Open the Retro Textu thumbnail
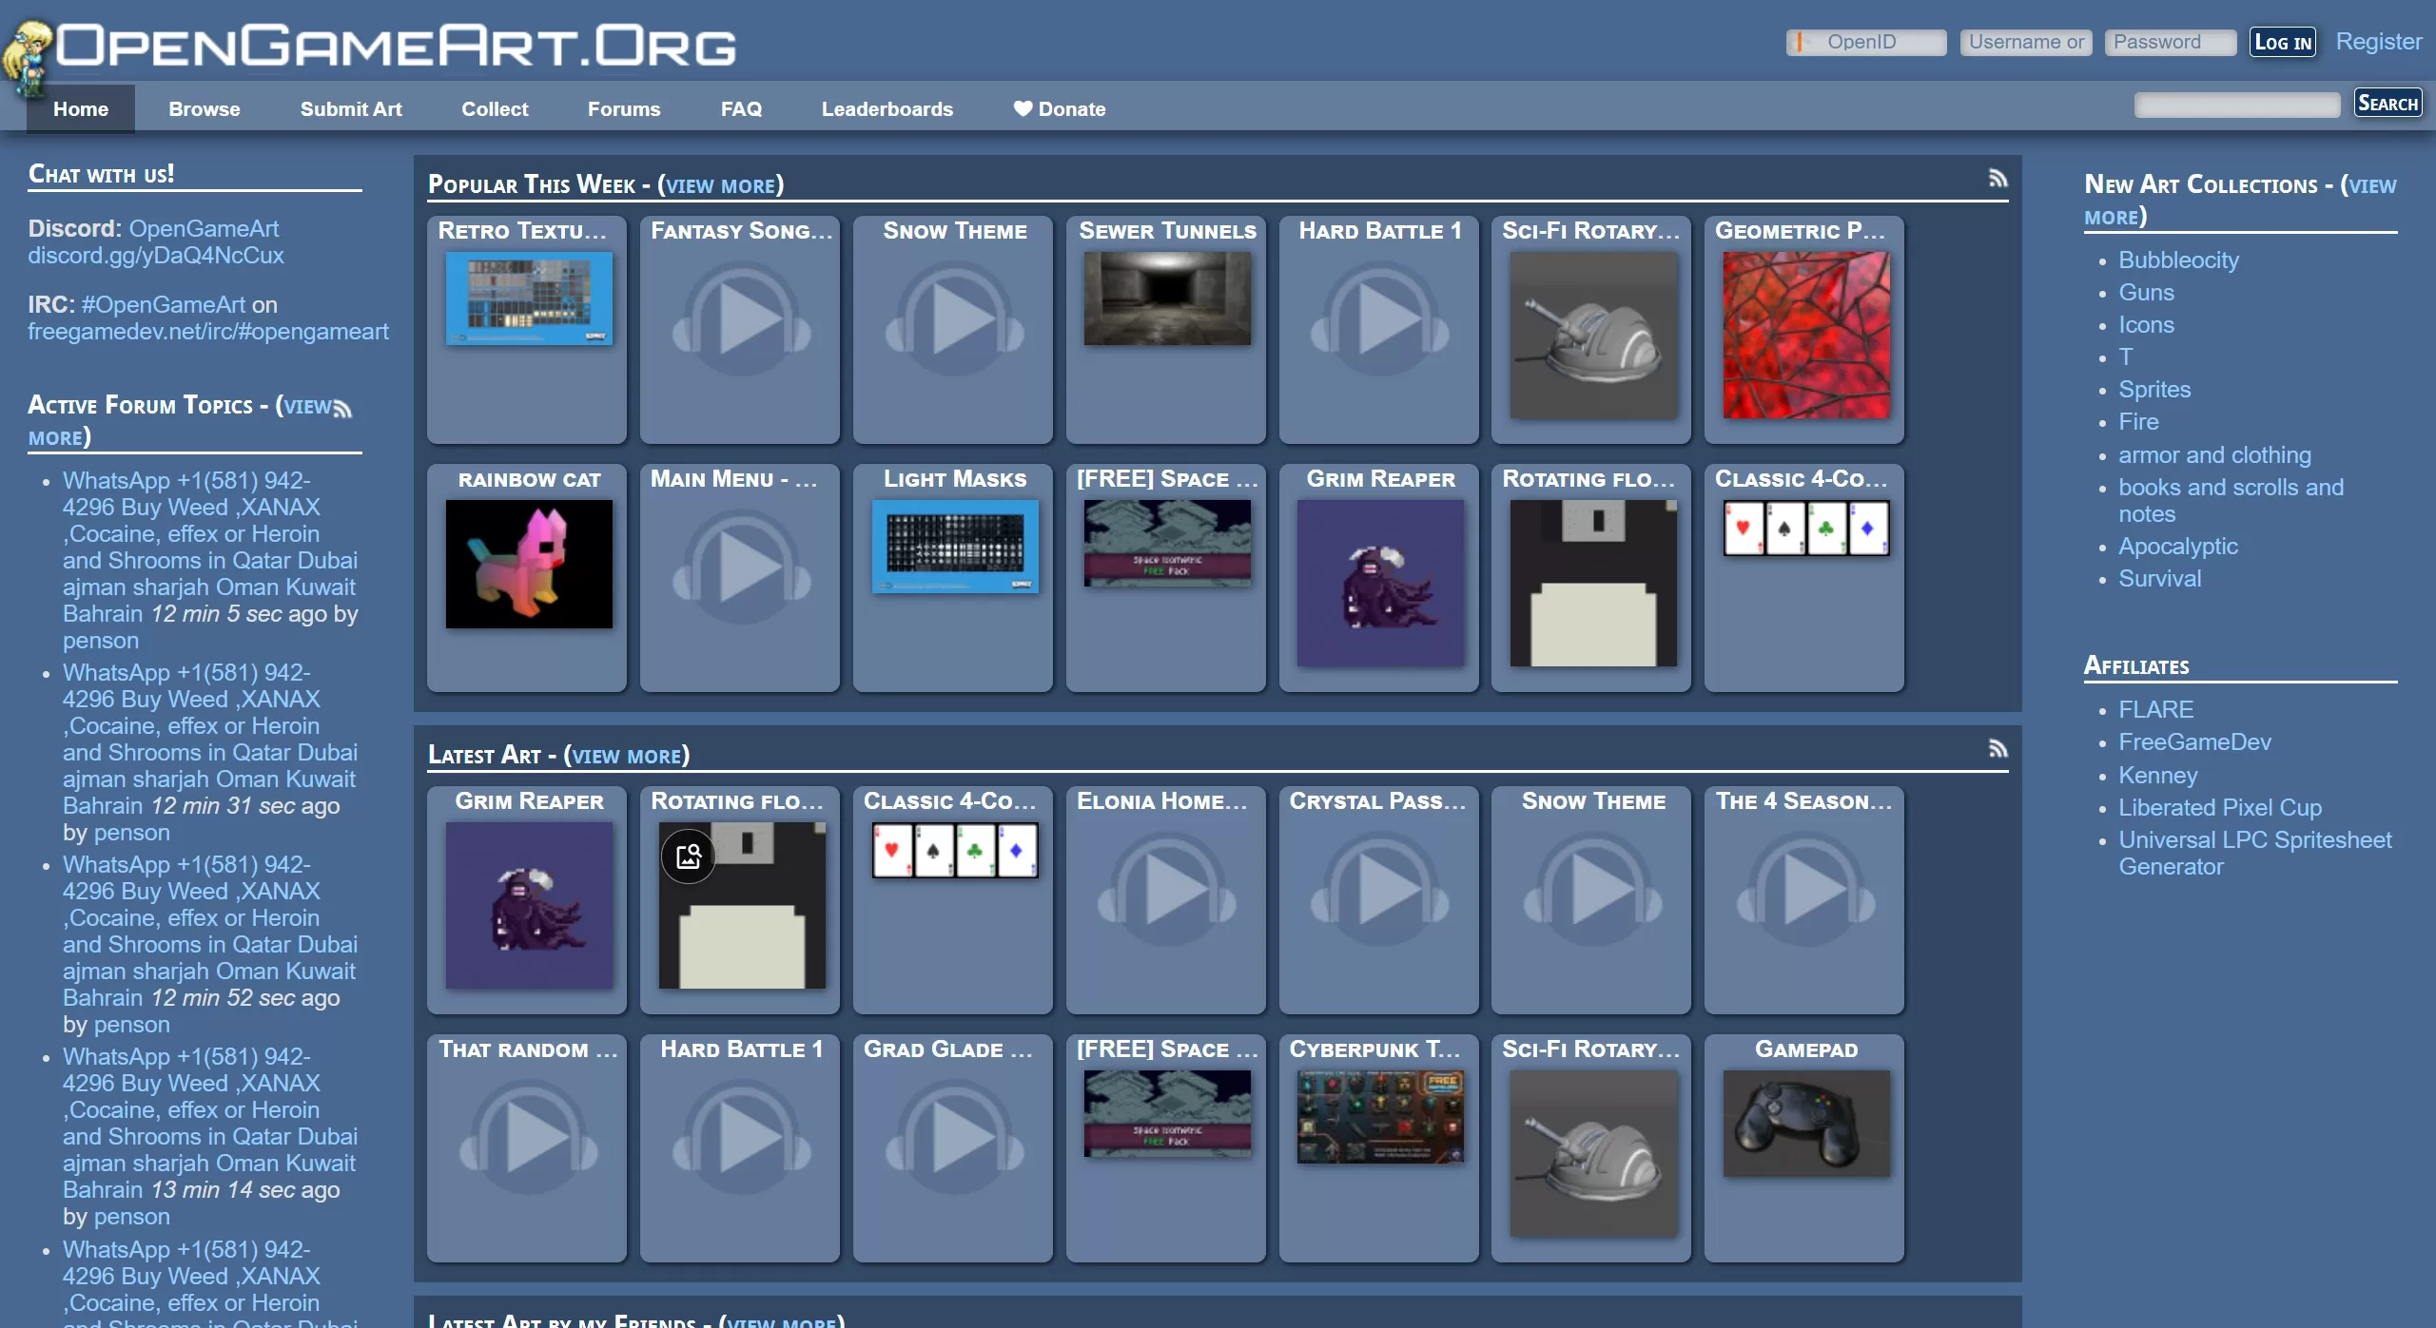 529,298
